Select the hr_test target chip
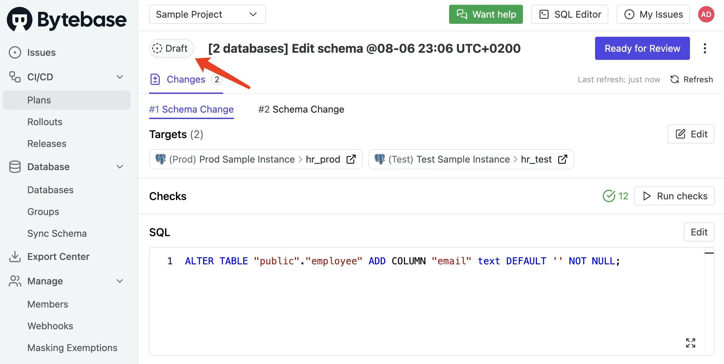Image resolution: width=724 pixels, height=364 pixels. click(x=471, y=159)
